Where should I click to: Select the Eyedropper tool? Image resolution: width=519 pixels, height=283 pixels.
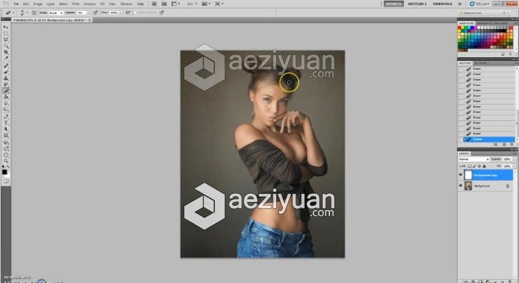point(6,58)
